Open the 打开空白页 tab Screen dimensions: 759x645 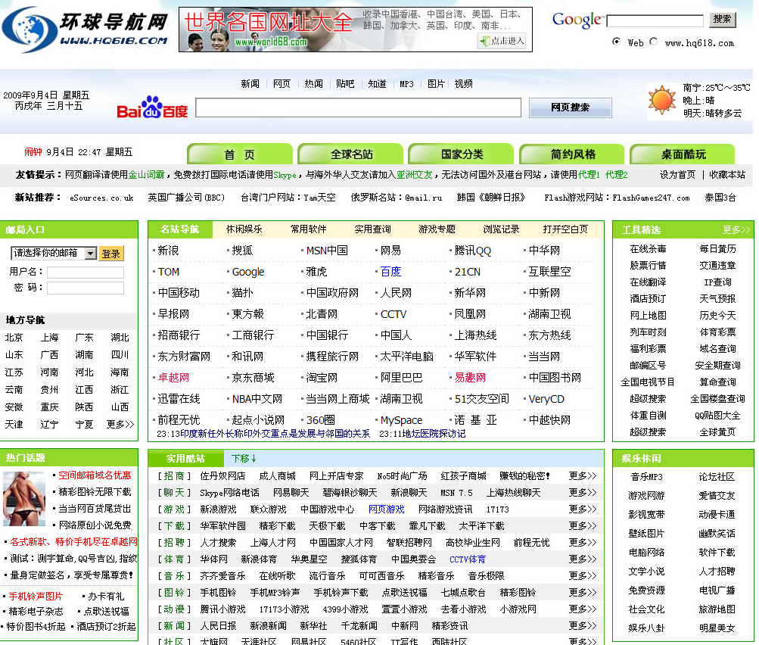[565, 229]
